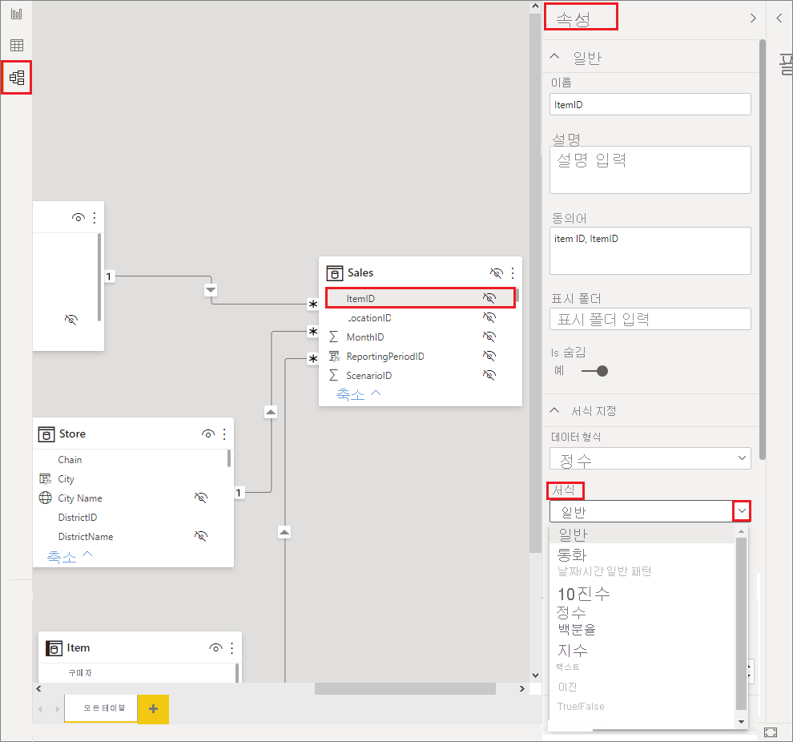The height and width of the screenshot is (742, 793).
Task: Open the 데이터 형식 dropdown
Action: point(650,459)
